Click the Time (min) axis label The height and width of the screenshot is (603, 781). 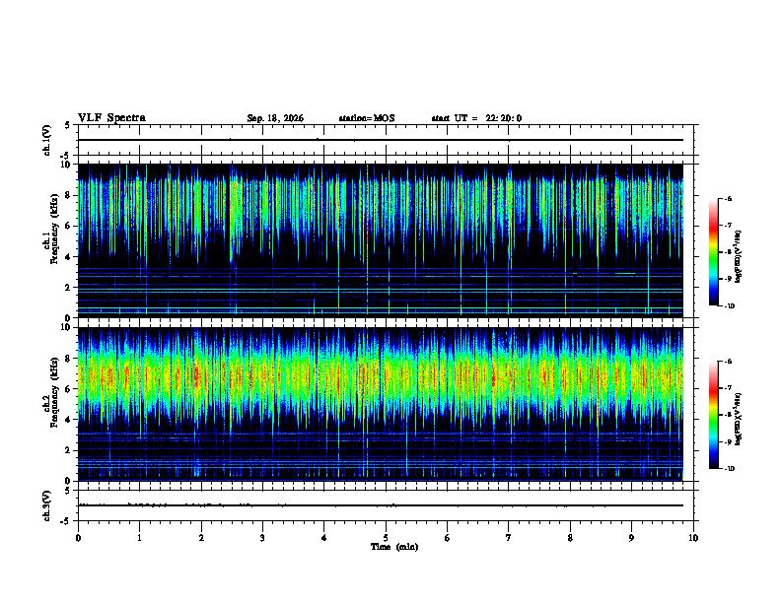tap(394, 547)
